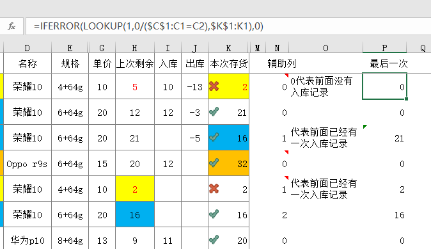Screen dimensions: 431x249
Task: Click the red cross icon in yellow cell
Action: (x=214, y=86)
